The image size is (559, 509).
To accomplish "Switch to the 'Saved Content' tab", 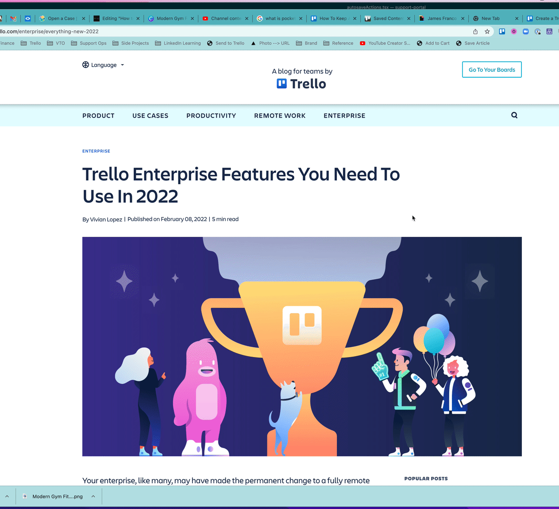I will [x=387, y=19].
